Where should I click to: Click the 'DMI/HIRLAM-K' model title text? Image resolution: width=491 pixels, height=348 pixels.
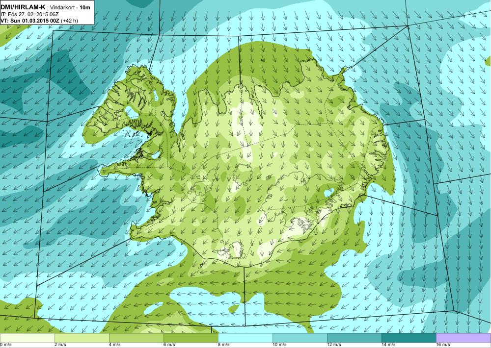click(x=23, y=7)
